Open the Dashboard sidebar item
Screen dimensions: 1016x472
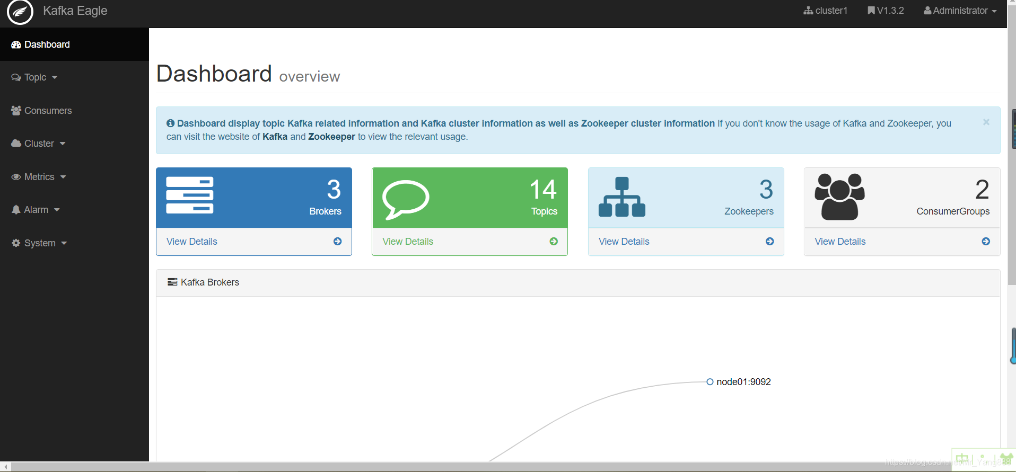(x=74, y=44)
